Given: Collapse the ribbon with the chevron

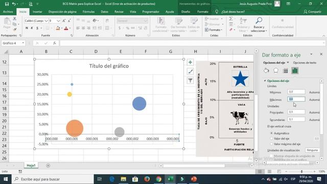Looking at the screenshot, I should [323, 36].
